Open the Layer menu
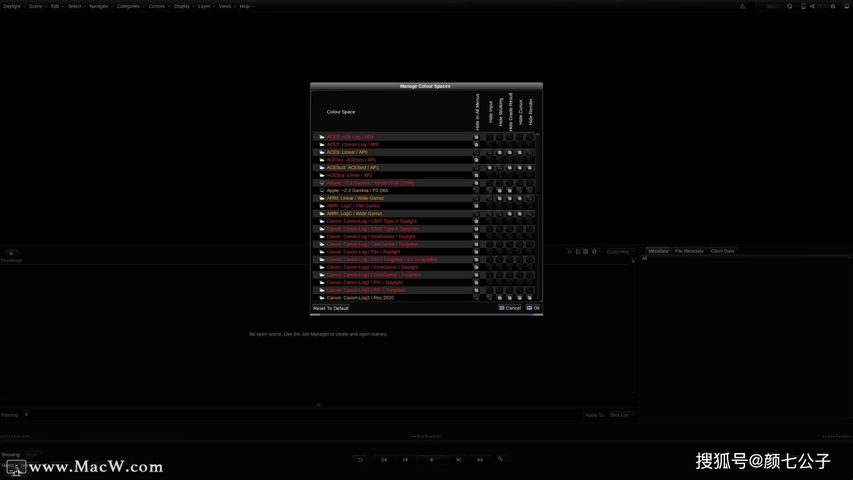853x480 pixels. point(207,6)
